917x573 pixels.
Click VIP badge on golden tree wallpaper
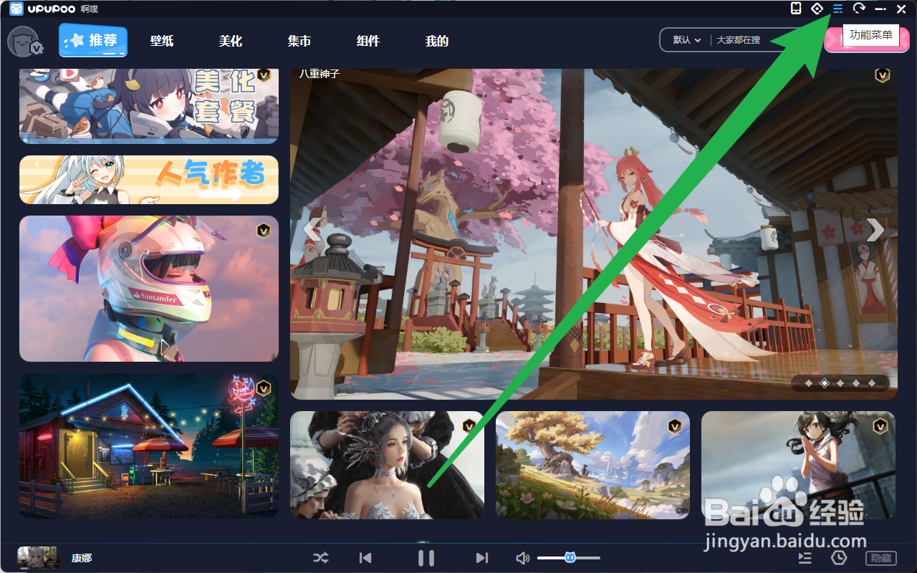click(674, 426)
